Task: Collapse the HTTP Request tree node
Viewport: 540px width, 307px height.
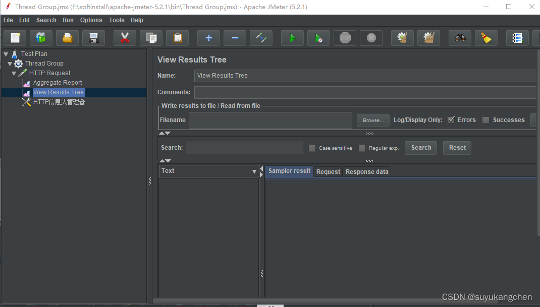Action: (14, 73)
